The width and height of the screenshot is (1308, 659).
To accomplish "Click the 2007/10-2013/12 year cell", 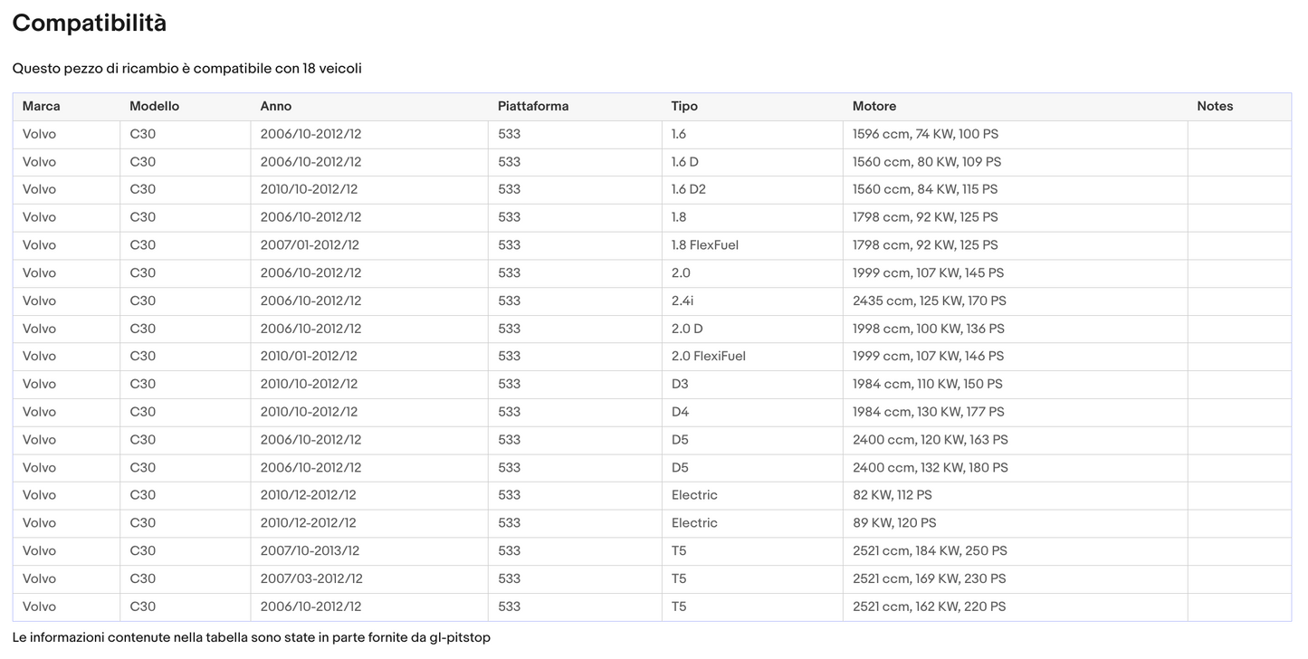I will pos(310,551).
